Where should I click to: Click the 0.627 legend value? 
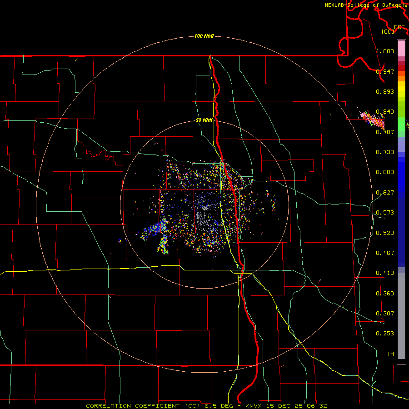(385, 193)
